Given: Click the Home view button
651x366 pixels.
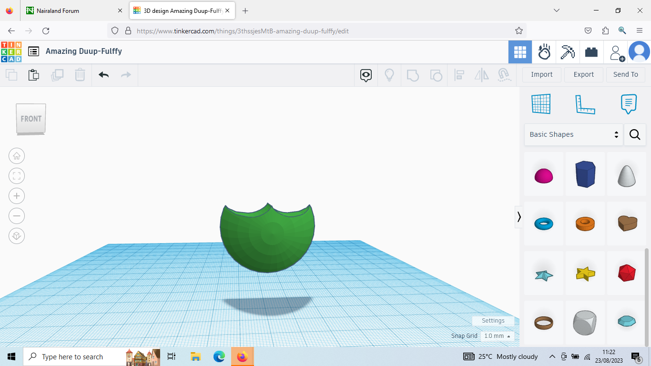Looking at the screenshot, I should (17, 156).
